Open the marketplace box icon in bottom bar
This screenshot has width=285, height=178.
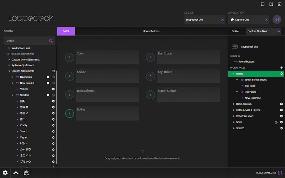26,173
